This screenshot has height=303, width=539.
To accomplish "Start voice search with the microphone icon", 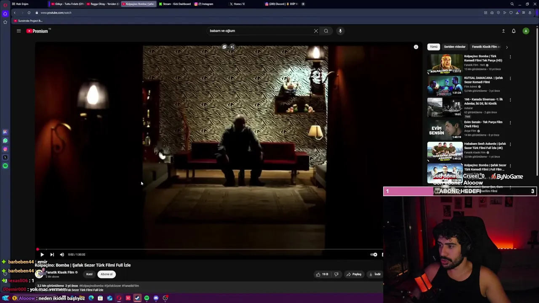I will tap(340, 31).
